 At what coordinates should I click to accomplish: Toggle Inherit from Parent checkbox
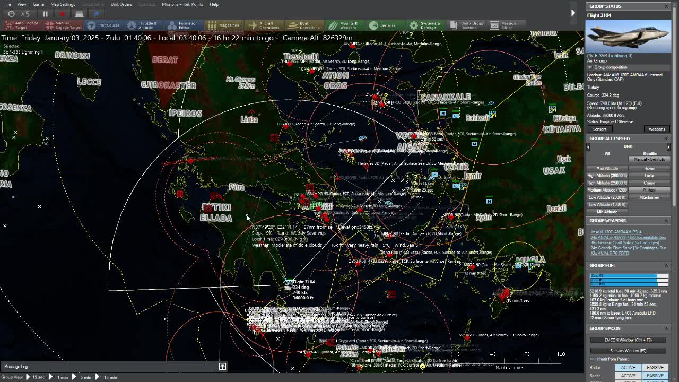pyautogui.click(x=592, y=359)
